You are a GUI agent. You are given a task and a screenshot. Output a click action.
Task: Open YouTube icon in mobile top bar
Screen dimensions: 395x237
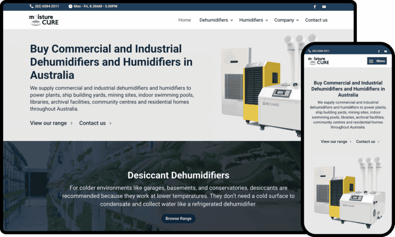pos(385,51)
